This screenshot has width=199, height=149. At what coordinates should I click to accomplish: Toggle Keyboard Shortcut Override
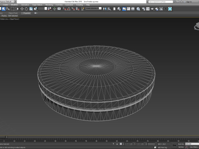pyautogui.click(x=59, y=9)
